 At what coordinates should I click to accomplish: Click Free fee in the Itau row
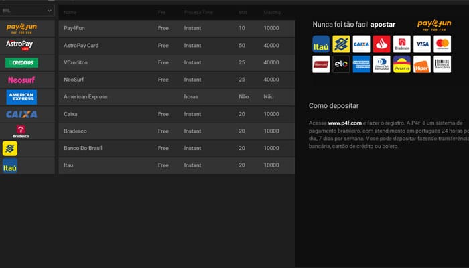163,165
